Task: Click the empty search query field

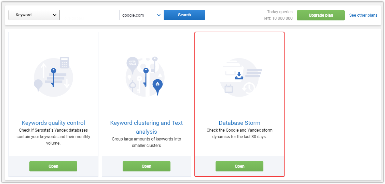Action: pos(90,15)
